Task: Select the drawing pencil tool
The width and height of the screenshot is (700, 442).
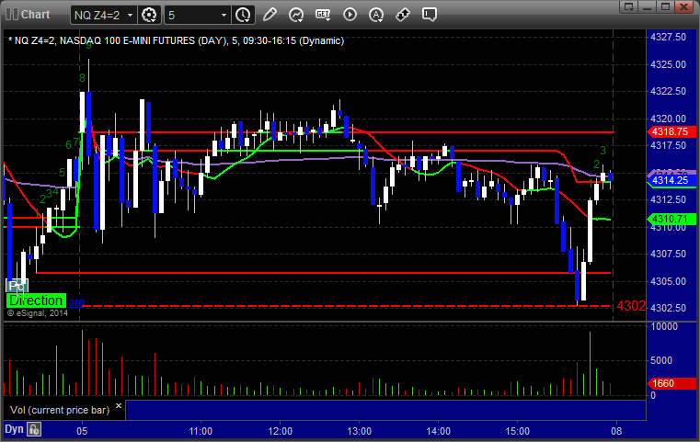Action: pyautogui.click(x=270, y=15)
